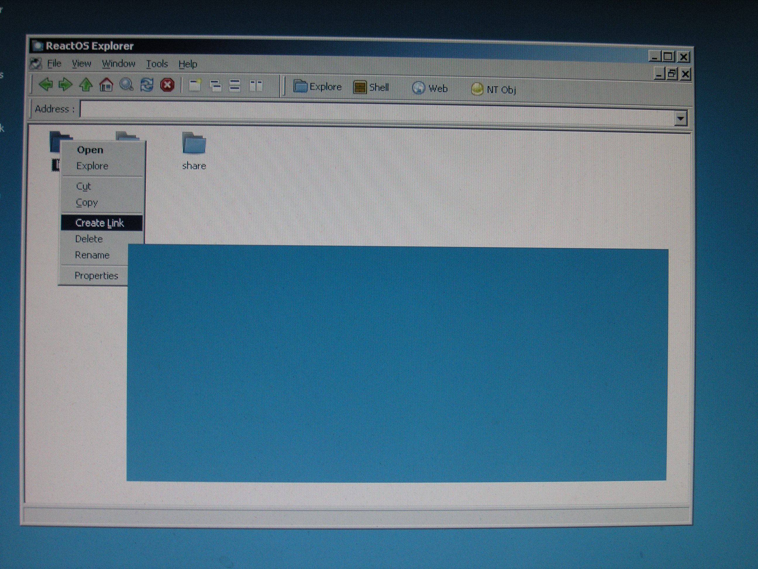758x569 pixels.
Task: Tile the child windows vertically
Action: pyautogui.click(x=256, y=86)
